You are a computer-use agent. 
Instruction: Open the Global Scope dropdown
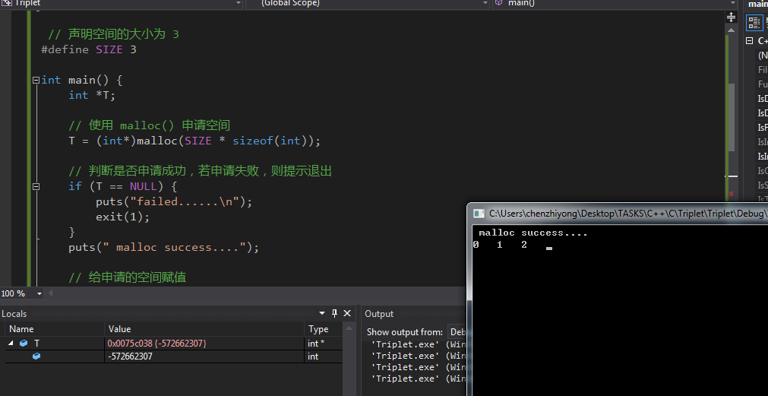pos(485,3)
